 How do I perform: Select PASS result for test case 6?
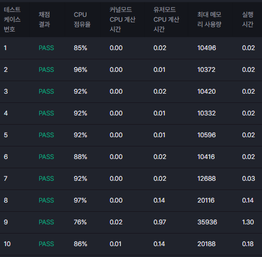[x=46, y=157]
